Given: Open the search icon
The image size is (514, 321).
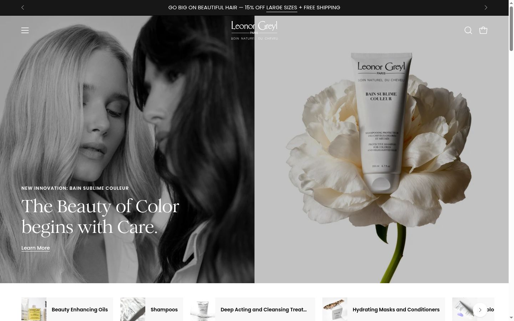Looking at the screenshot, I should 468,30.
